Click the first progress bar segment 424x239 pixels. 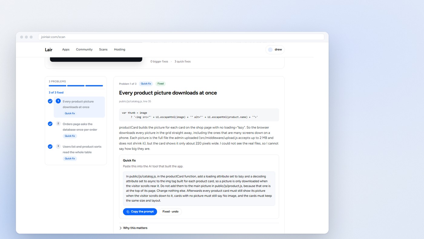(58, 86)
